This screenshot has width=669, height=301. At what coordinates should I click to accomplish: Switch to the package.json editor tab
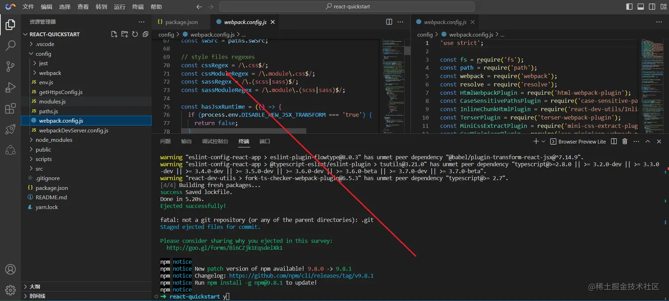pyautogui.click(x=181, y=22)
